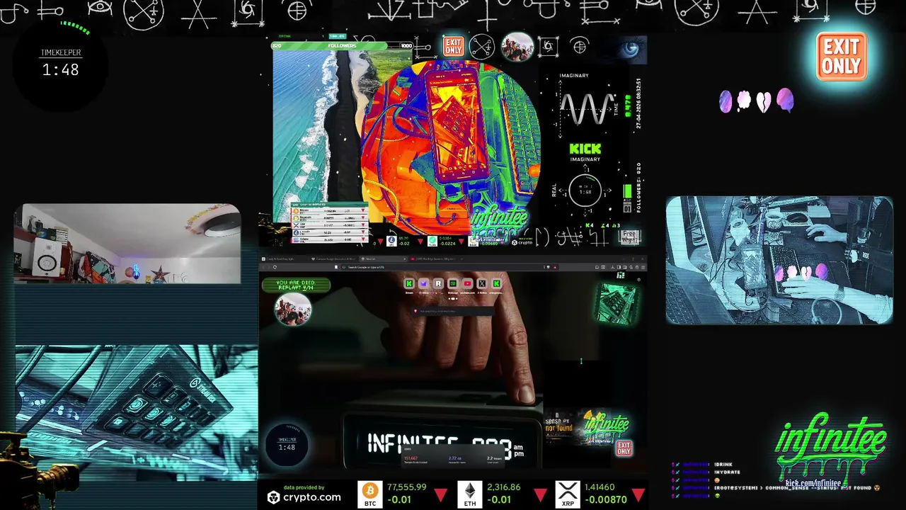Click the COMMON_SENSE status chat line
This screenshot has height=510, width=906.
[796, 488]
